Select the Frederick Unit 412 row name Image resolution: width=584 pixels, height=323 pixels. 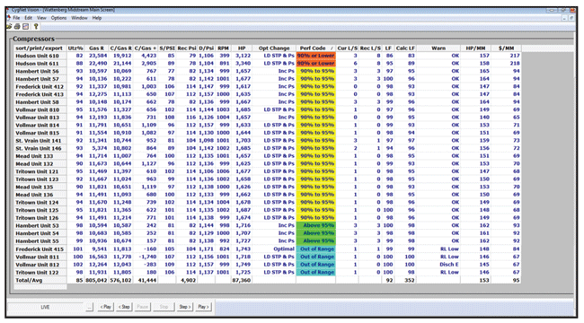coord(40,87)
